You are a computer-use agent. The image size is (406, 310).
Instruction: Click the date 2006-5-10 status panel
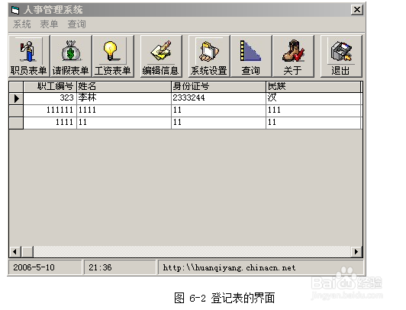tap(45, 267)
